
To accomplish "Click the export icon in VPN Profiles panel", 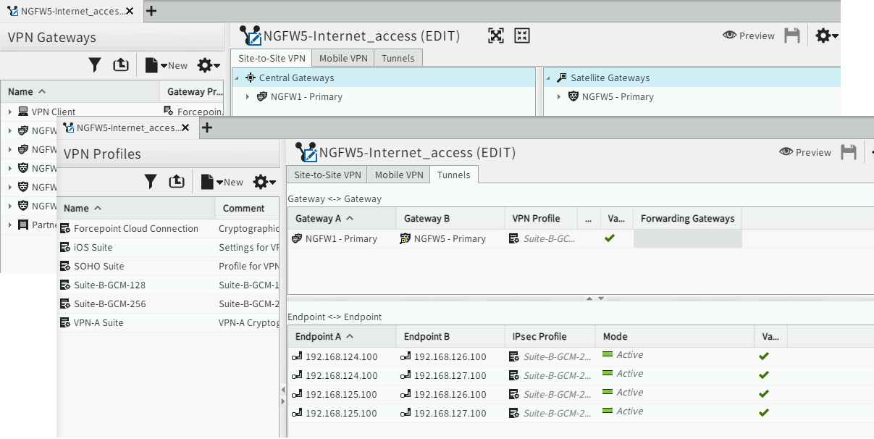I will 177,181.
